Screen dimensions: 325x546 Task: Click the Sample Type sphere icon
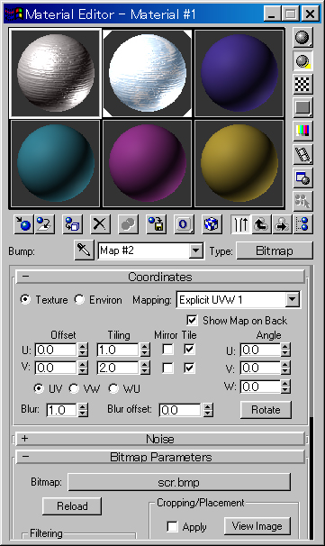click(302, 37)
